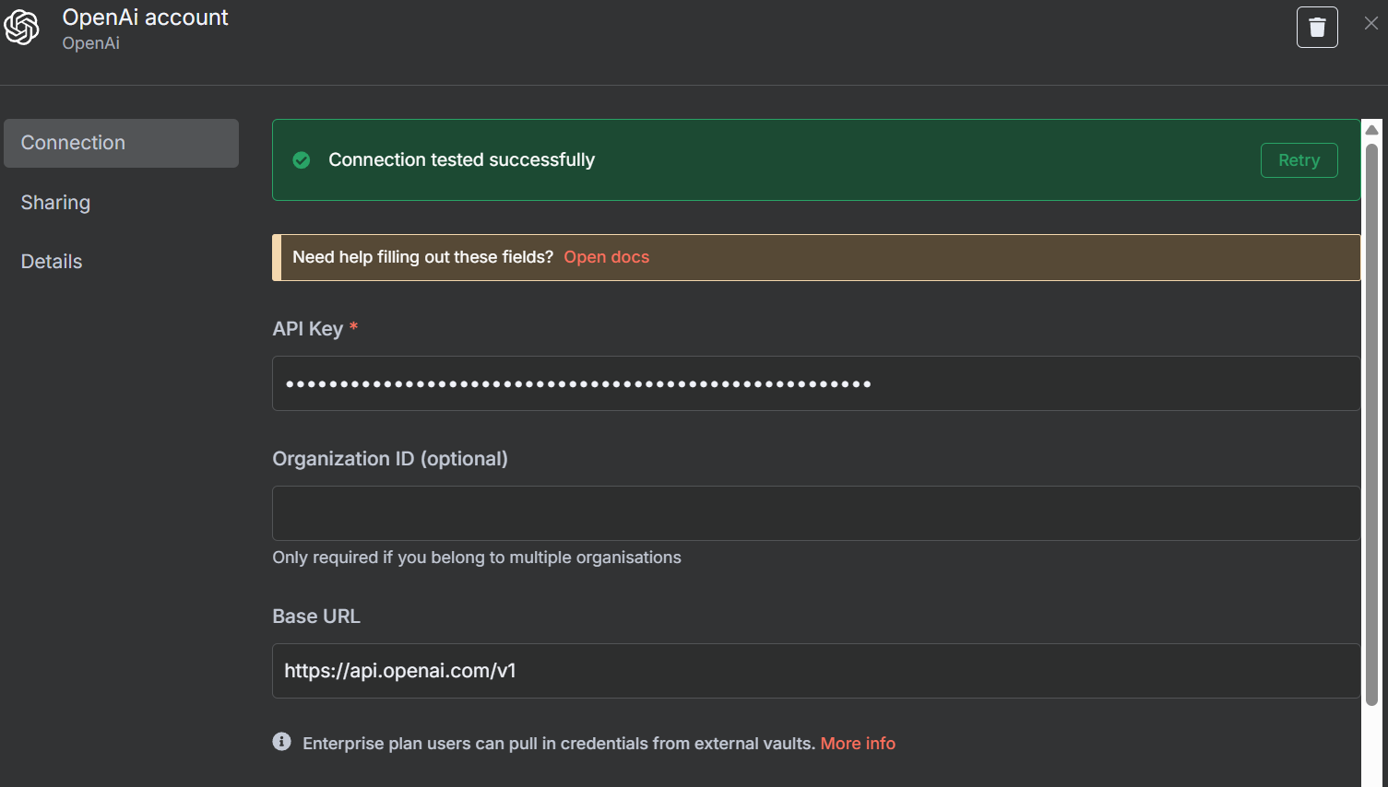The height and width of the screenshot is (787, 1388).
Task: Click the vertical scrollbar thumb
Action: (x=1371, y=424)
